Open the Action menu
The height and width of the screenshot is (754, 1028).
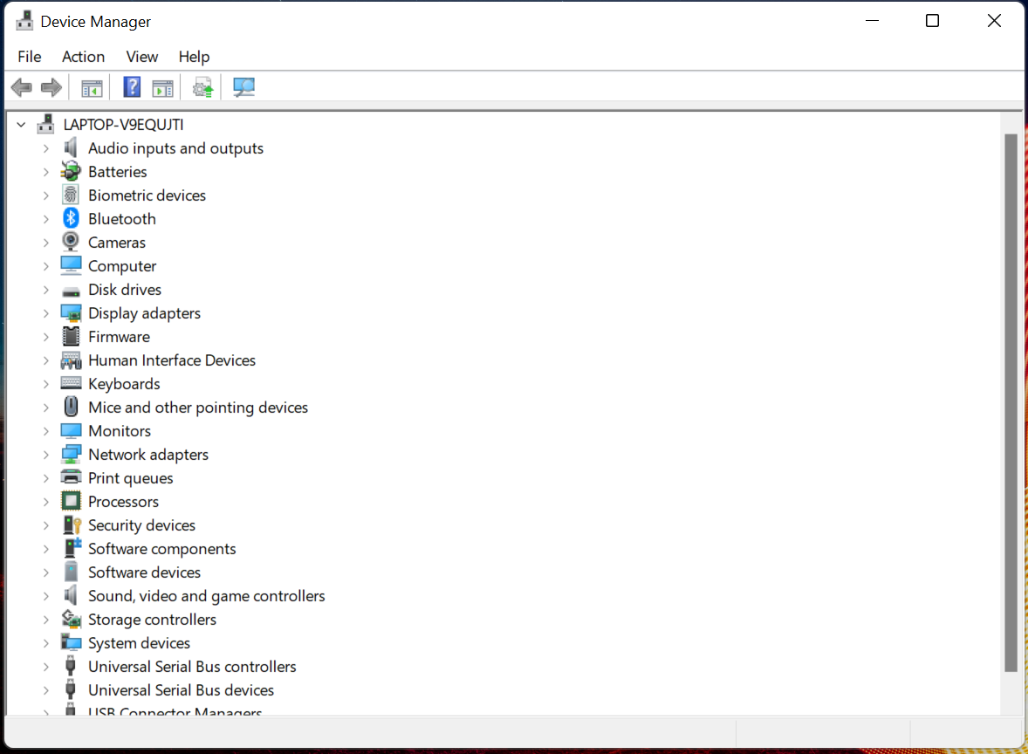[x=83, y=56]
